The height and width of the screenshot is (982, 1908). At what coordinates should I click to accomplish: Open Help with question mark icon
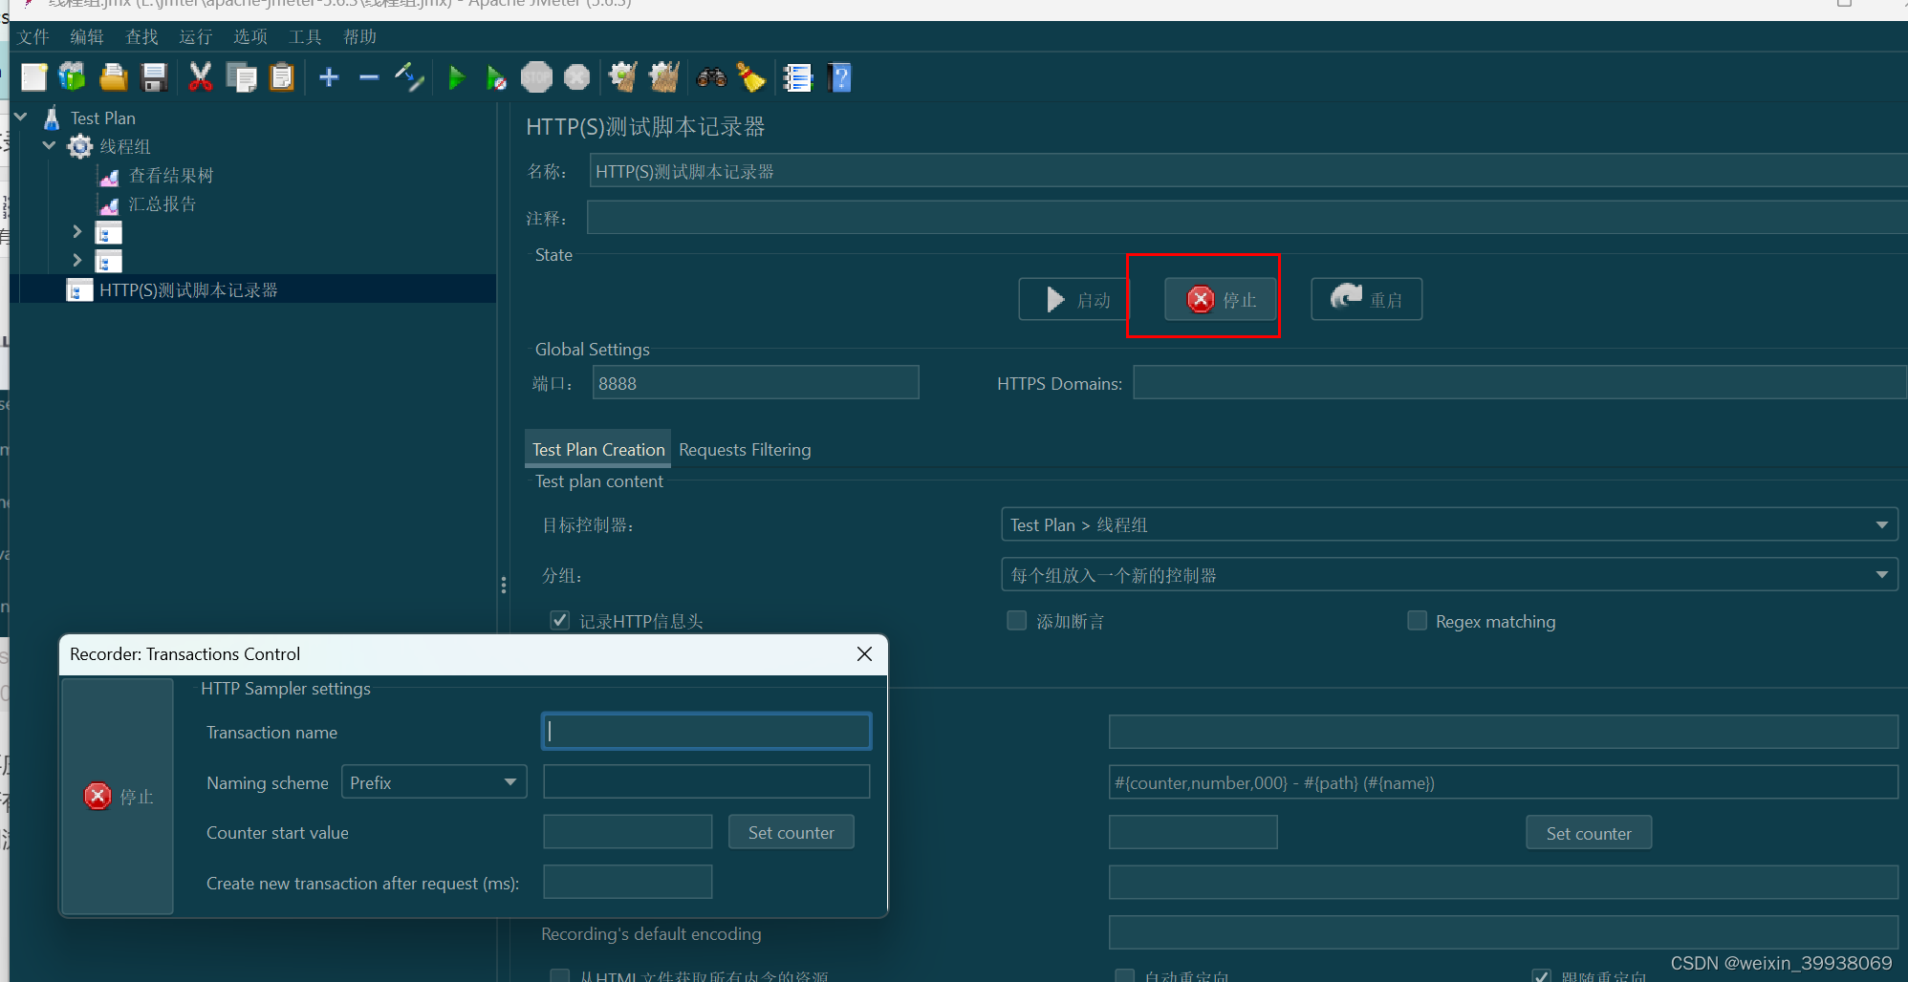840,77
